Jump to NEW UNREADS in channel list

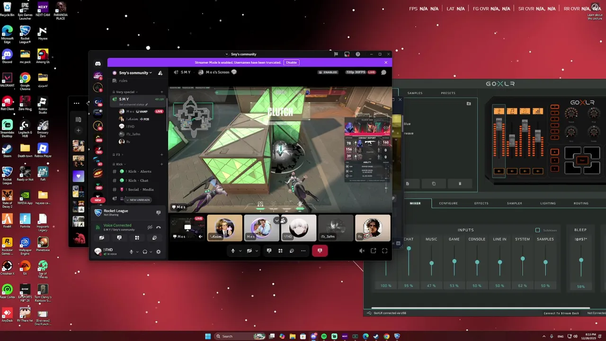[138, 200]
